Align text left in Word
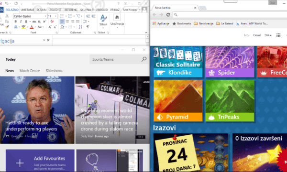 pos(62,21)
